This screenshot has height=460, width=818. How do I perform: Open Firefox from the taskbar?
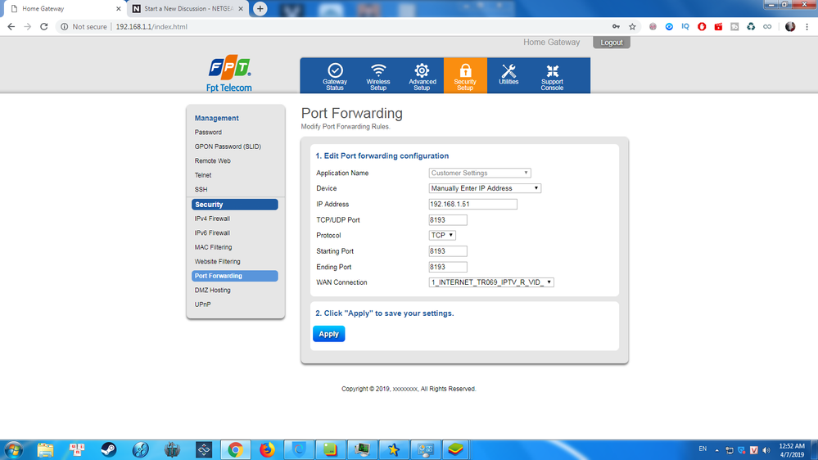click(x=267, y=449)
